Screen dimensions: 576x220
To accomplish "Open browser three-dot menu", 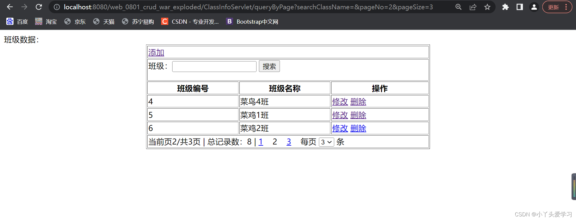I will pos(566,7).
